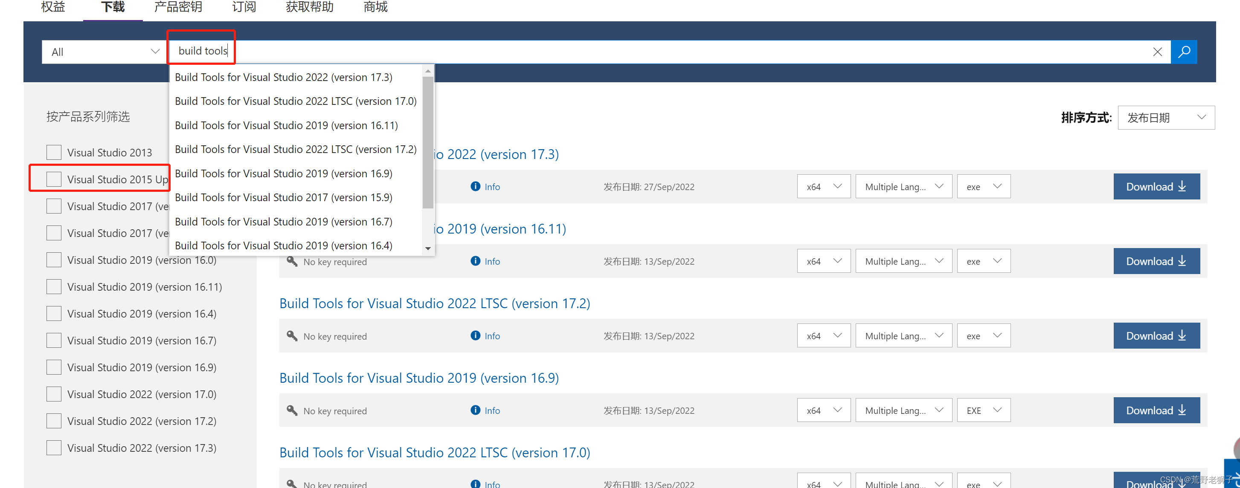Open the All category dropdown
1240x488 pixels.
tap(105, 52)
